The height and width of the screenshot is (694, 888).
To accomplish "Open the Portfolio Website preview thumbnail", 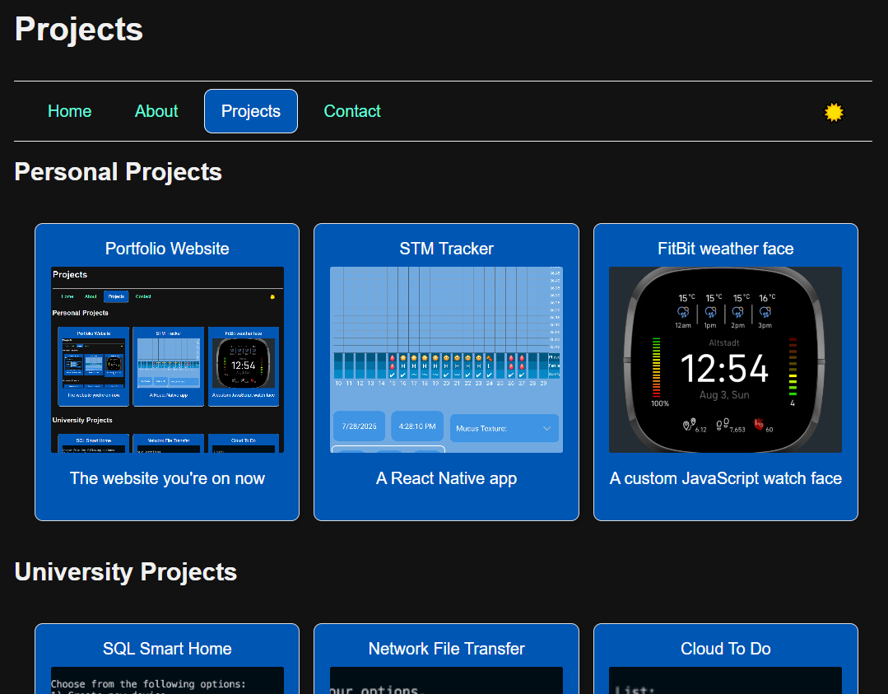I will pyautogui.click(x=167, y=359).
